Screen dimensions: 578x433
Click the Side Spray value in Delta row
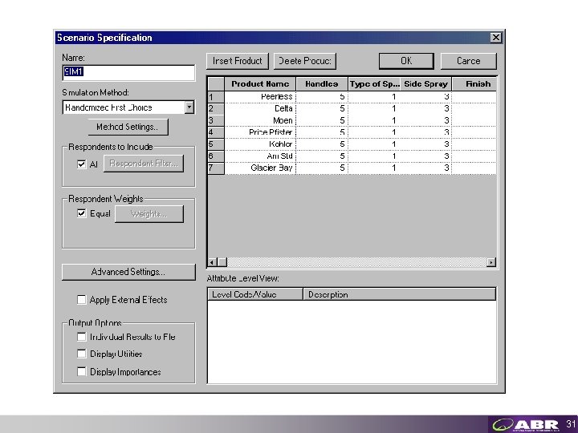[x=425, y=108]
